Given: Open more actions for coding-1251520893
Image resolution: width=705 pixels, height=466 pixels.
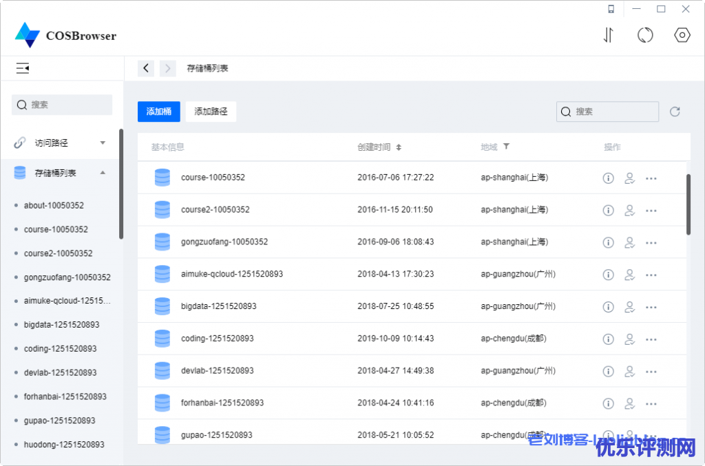Looking at the screenshot, I should point(651,339).
